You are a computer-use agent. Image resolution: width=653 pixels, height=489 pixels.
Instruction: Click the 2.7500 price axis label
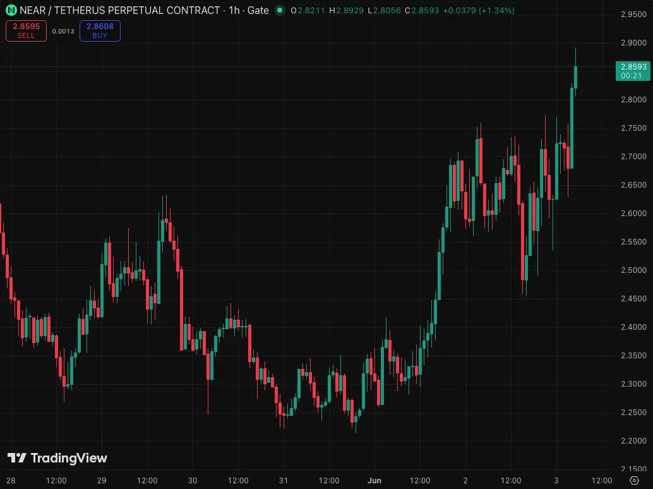633,128
